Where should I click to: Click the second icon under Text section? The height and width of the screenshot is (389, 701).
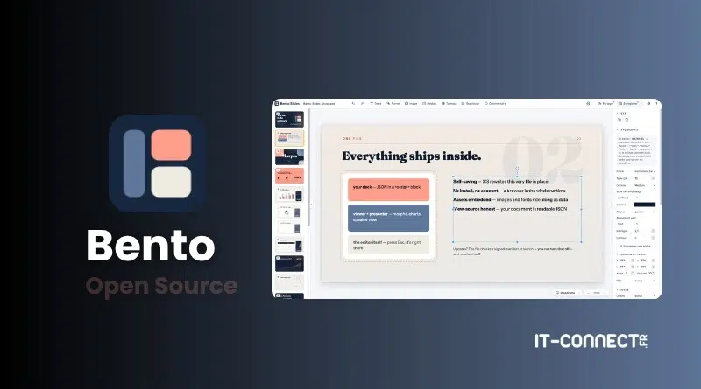coord(627,120)
